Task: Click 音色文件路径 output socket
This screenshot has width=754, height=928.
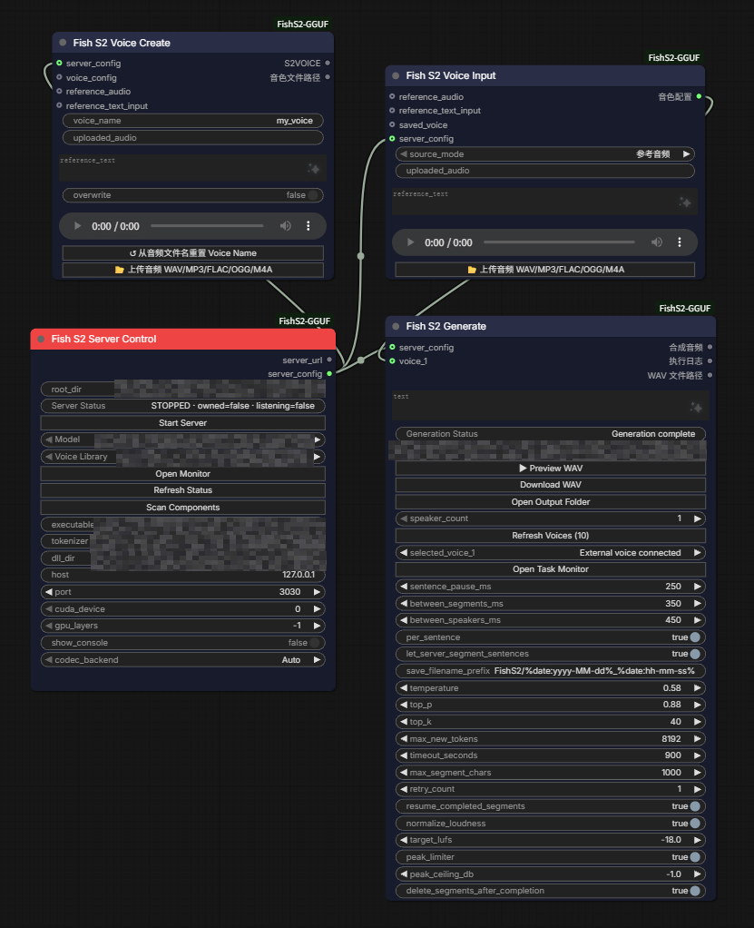Action: point(328,77)
